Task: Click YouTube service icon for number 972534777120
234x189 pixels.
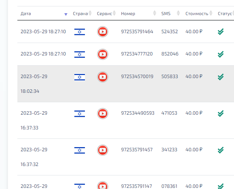Action: (102, 54)
